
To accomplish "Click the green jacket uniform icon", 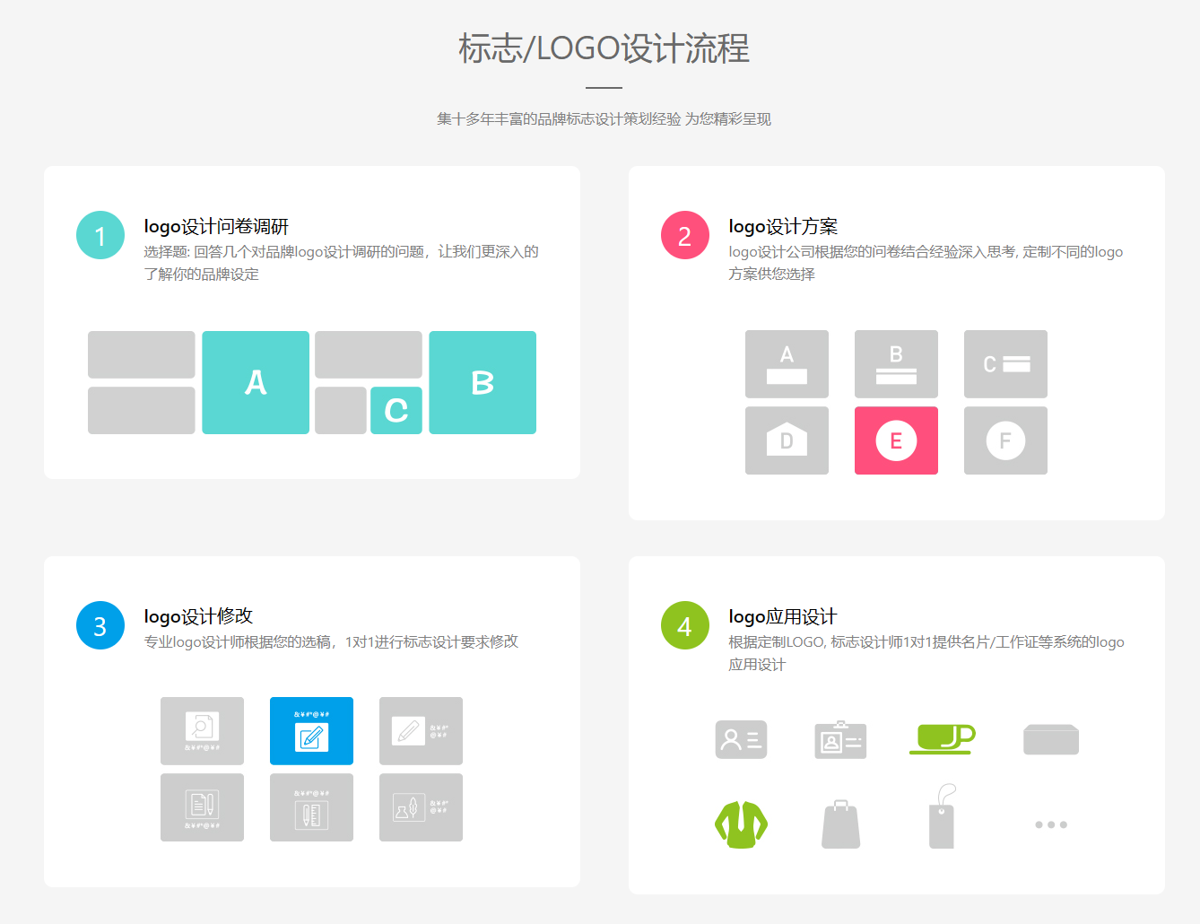I will 741,824.
